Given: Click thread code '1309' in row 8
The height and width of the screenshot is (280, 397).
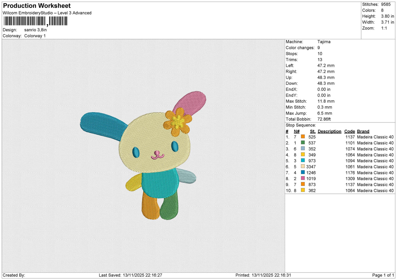Looking at the screenshot, I should click(350, 178).
